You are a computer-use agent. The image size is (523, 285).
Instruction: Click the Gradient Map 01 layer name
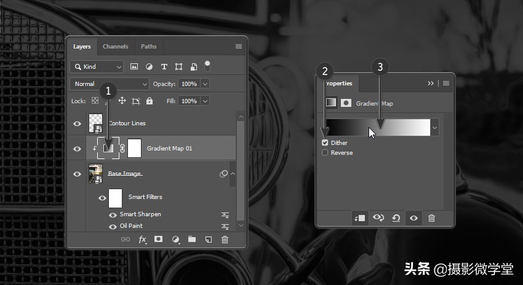[169, 149]
